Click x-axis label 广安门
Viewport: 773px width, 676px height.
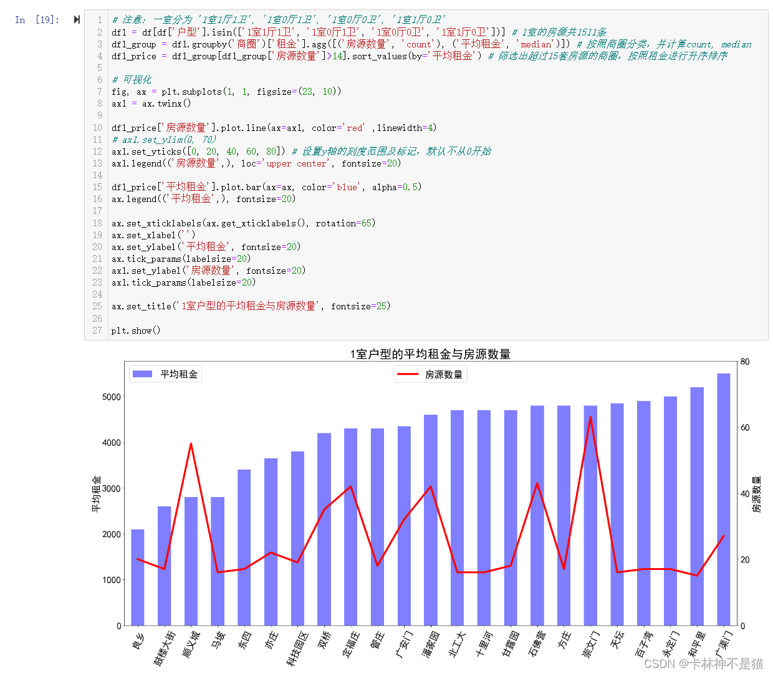405,645
